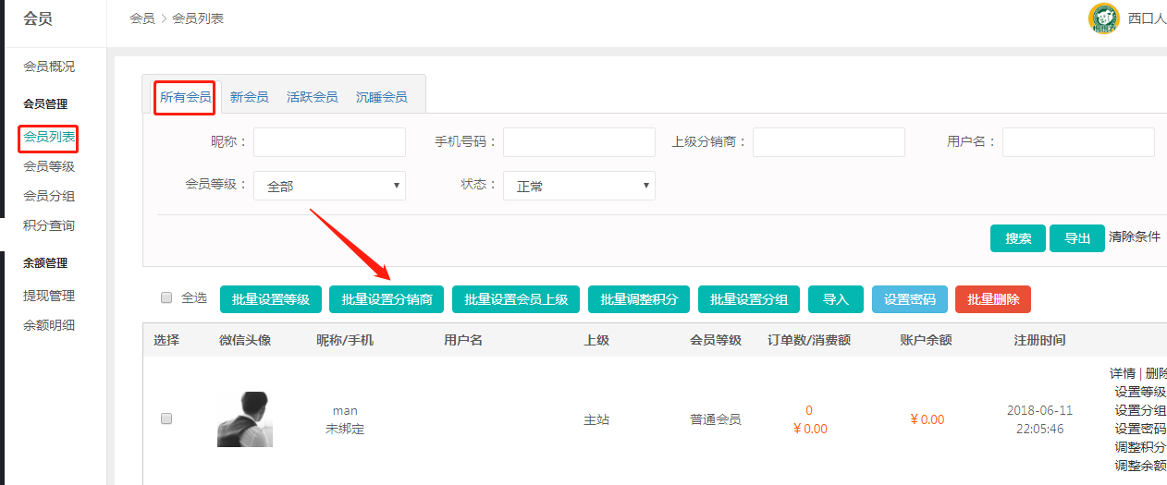Click the man member's WeChat avatar thumbnail

tap(245, 419)
